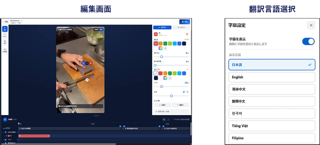Screen dimensions: 320x145
Task: Click the eyedropper icon in line color row
Action: tap(165, 48)
